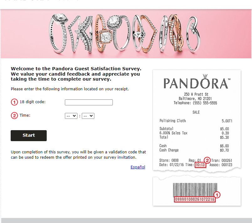Click the welcome heading text
The width and height of the screenshot is (252, 223).
tap(76, 74)
